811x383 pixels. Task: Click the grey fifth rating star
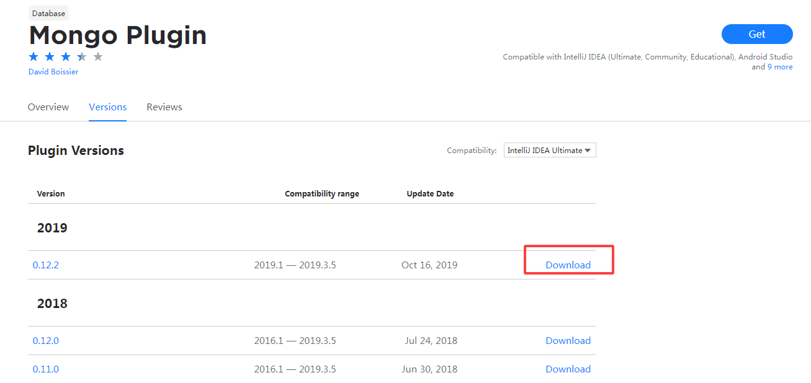click(x=98, y=57)
